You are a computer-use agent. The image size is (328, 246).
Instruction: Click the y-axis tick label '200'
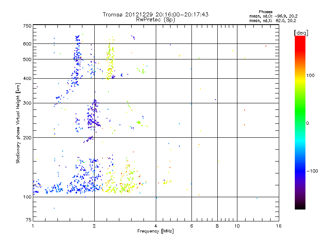(27, 138)
